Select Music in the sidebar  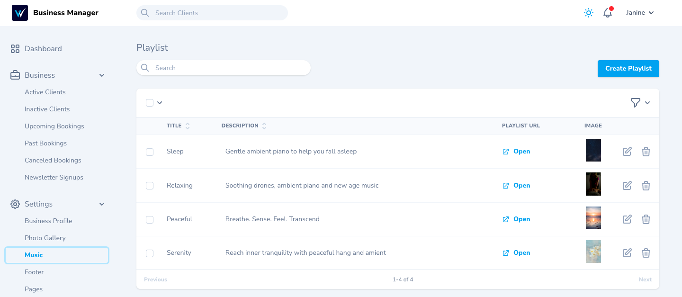tap(34, 255)
